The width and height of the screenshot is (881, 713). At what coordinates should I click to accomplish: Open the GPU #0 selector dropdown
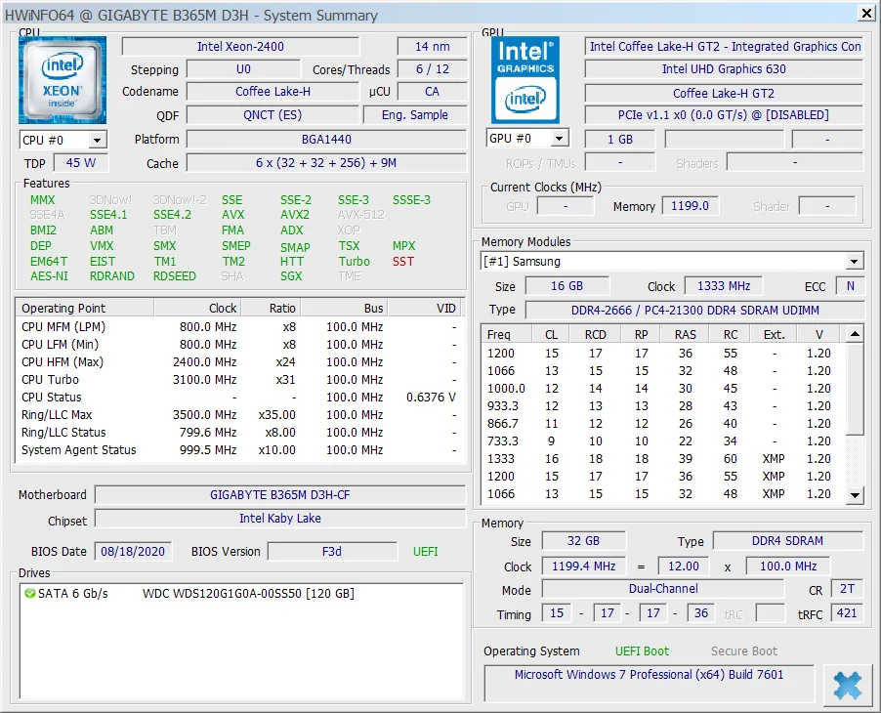(x=559, y=139)
